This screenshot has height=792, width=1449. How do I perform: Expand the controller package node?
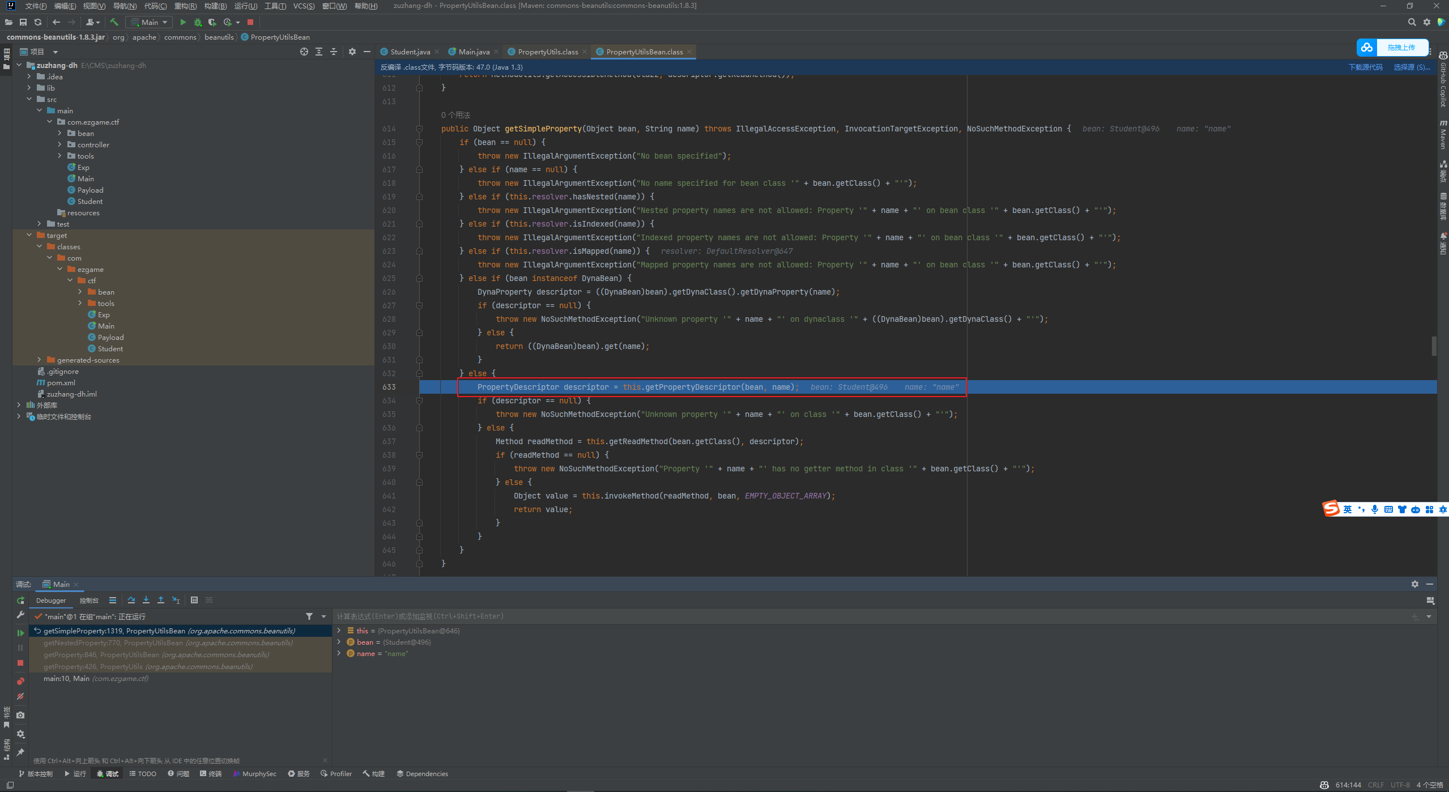click(x=60, y=144)
